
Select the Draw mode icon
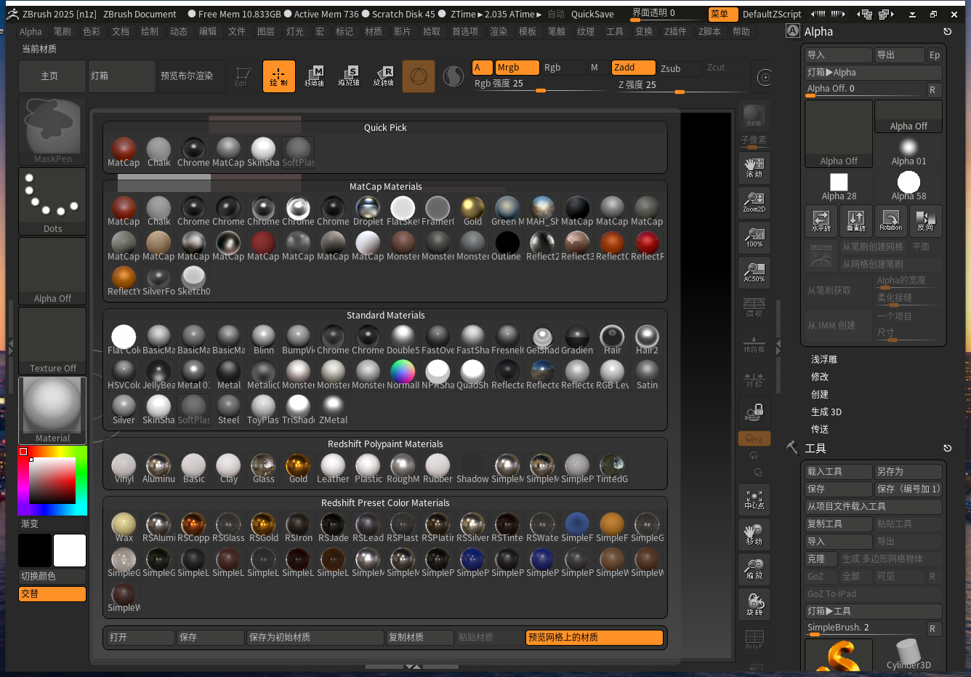(x=278, y=76)
